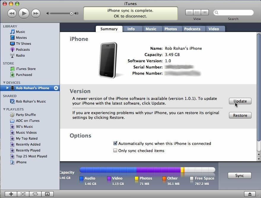261x198 pixels.
Task: Focus the Search input field
Action: [x=233, y=12]
